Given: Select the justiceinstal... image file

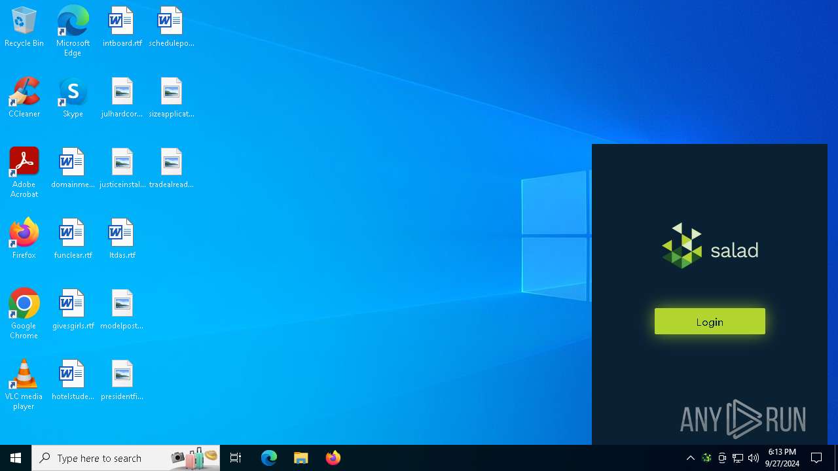Looking at the screenshot, I should 122,169.
